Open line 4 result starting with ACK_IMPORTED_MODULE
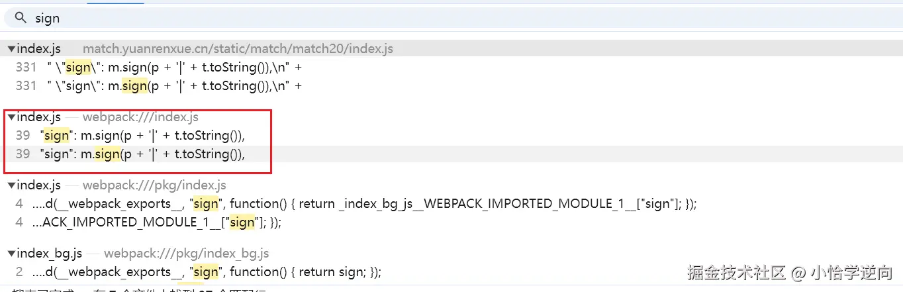This screenshot has width=903, height=292. 160,222
